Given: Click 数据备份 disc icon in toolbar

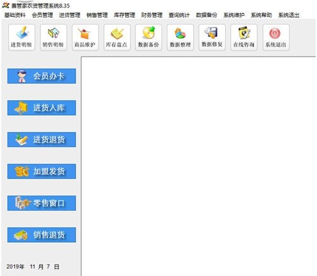Looking at the screenshot, I should click(148, 37).
